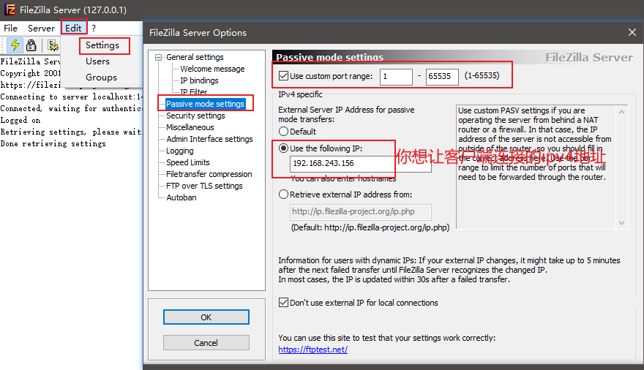Click 'Passive mode settings' page header
This screenshot has height=370, width=644.
[x=330, y=58]
